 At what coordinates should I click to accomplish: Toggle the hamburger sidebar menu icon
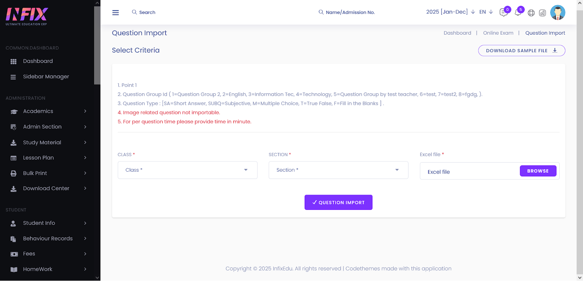(x=116, y=12)
